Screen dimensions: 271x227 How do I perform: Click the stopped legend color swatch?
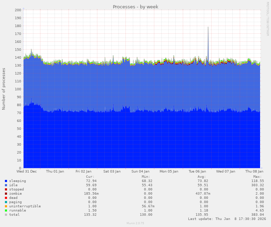click(x=6, y=189)
